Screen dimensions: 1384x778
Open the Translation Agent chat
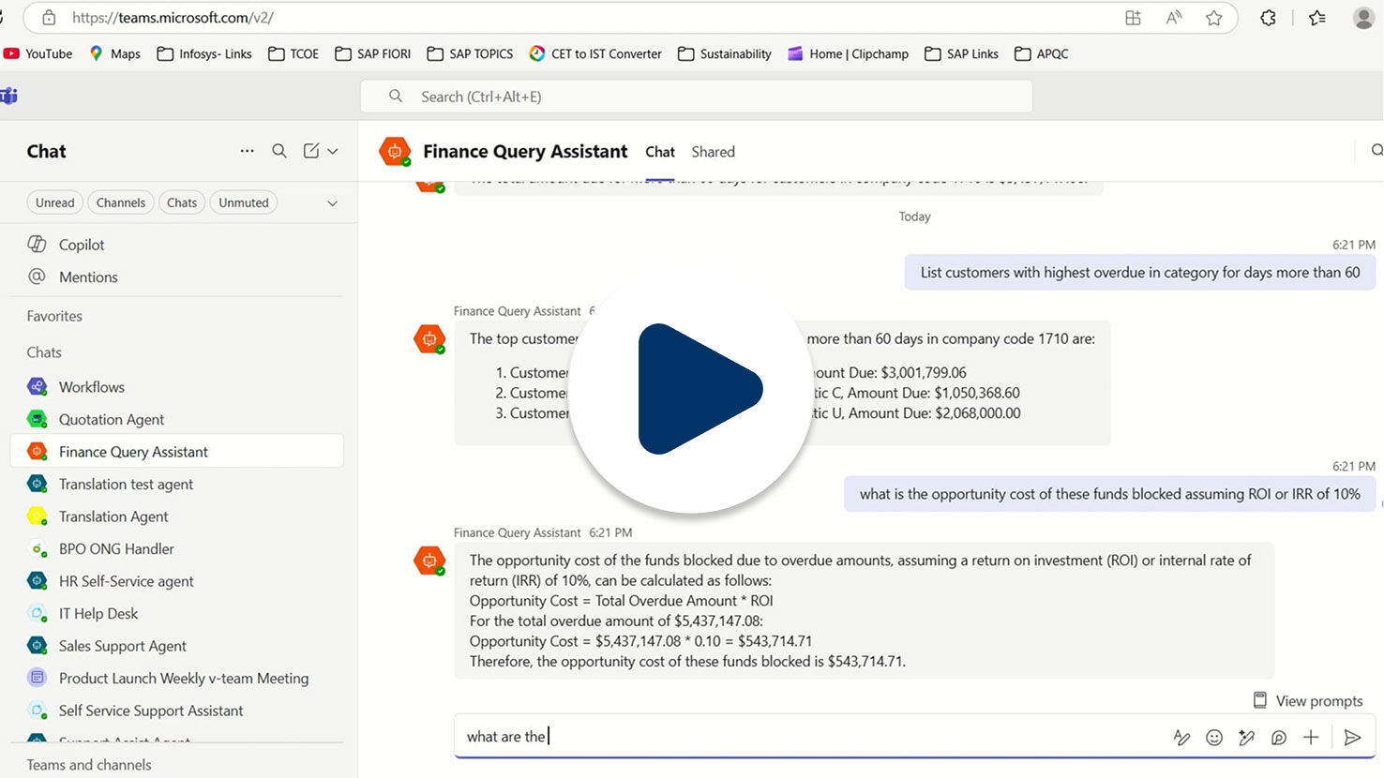(113, 516)
